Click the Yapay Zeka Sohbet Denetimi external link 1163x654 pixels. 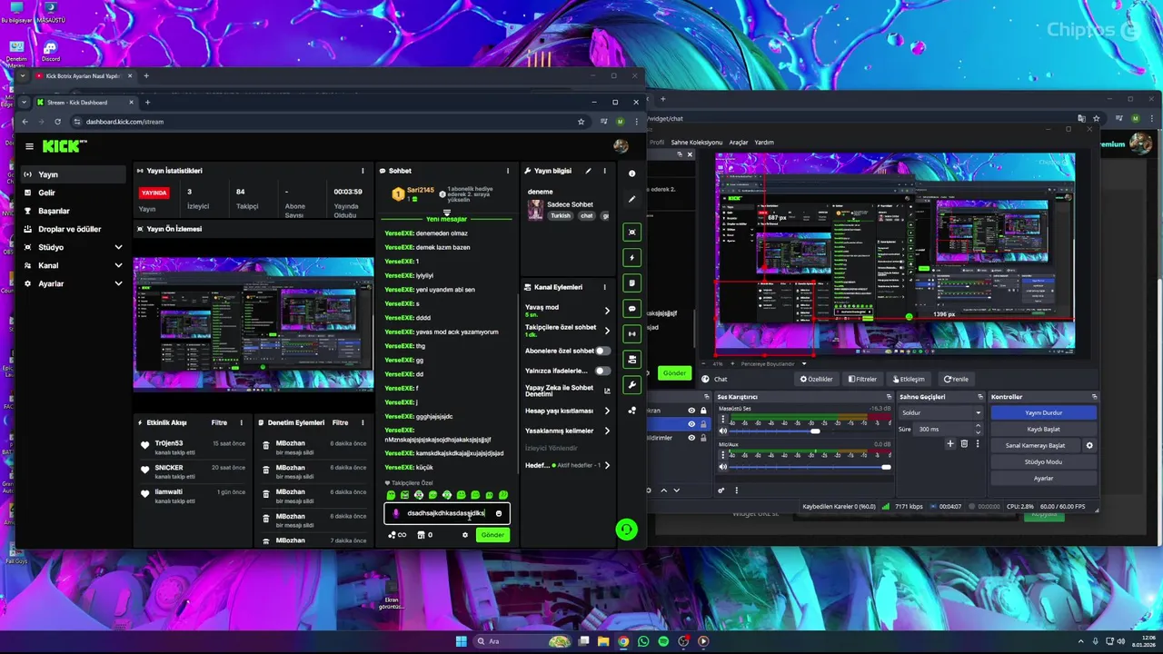[x=607, y=391]
